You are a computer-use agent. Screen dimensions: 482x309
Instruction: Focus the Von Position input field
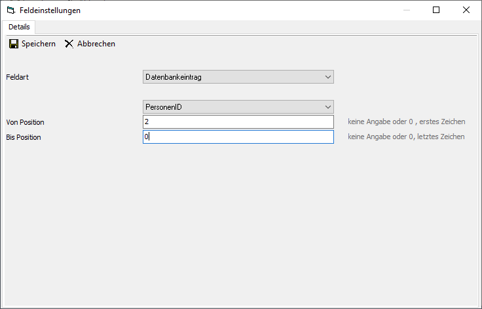238,122
